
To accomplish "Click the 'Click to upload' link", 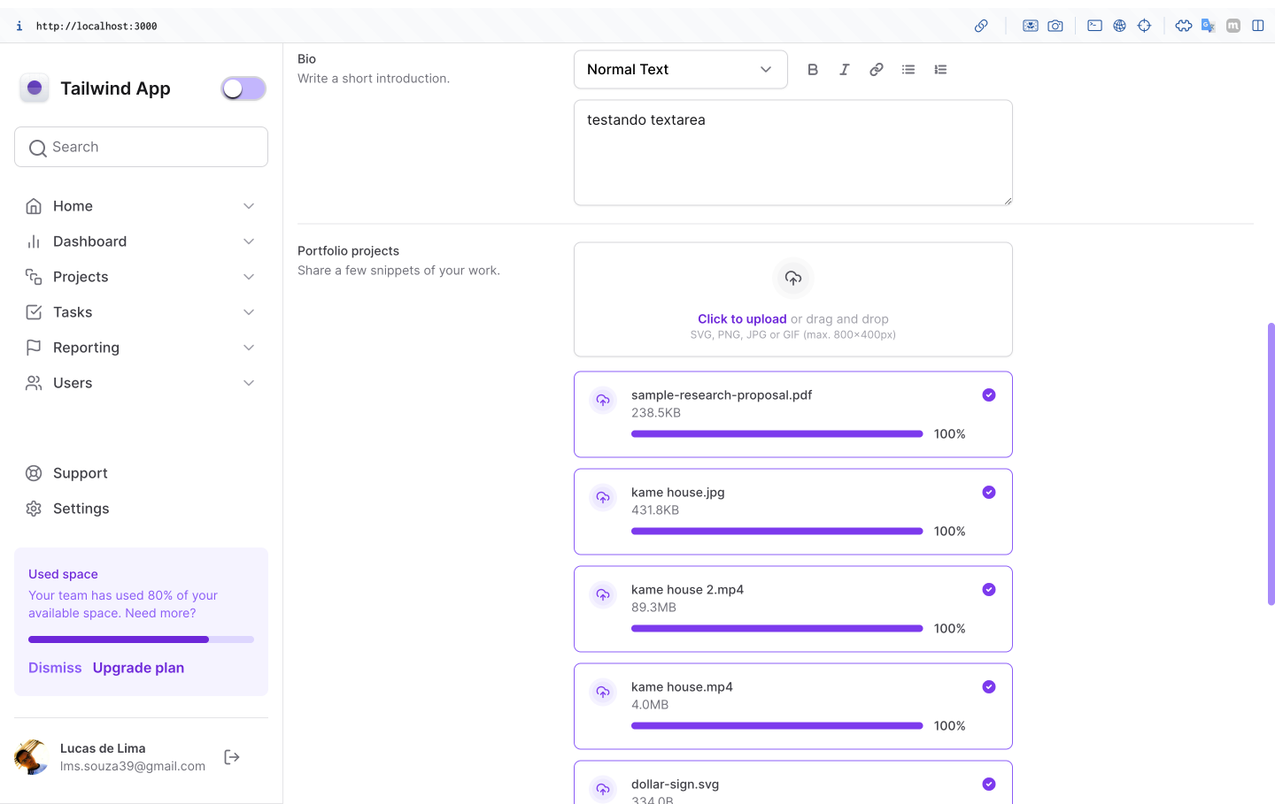I will click(742, 319).
